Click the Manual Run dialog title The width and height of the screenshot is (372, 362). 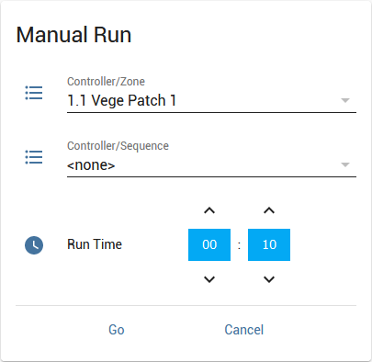point(73,35)
